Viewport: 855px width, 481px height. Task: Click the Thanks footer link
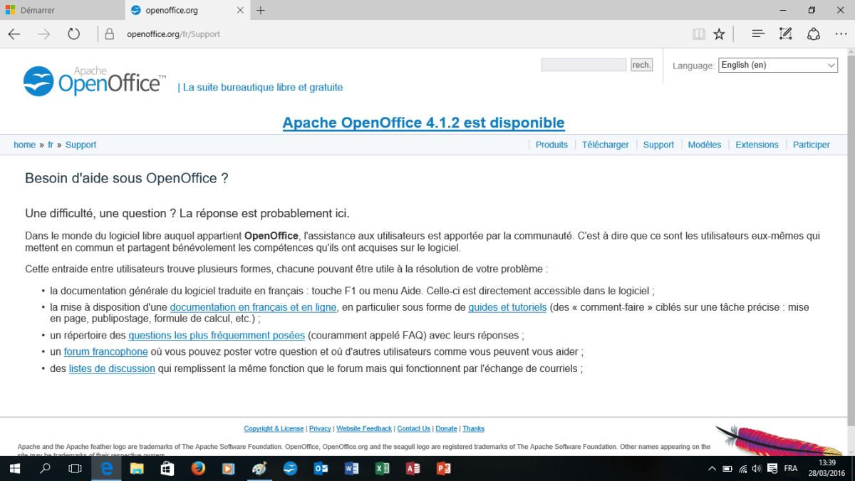click(x=473, y=428)
